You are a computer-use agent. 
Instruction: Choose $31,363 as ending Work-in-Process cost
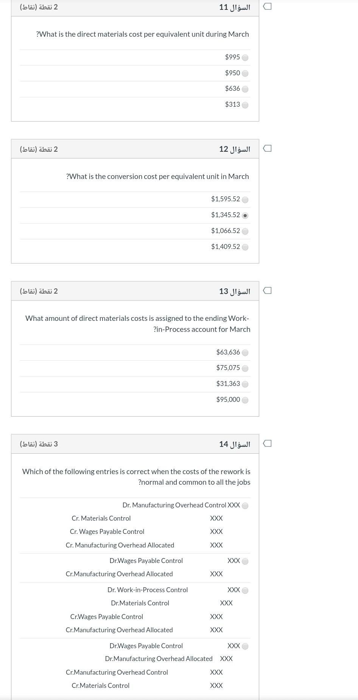coord(246,384)
